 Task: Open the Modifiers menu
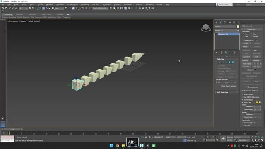(50, 5)
